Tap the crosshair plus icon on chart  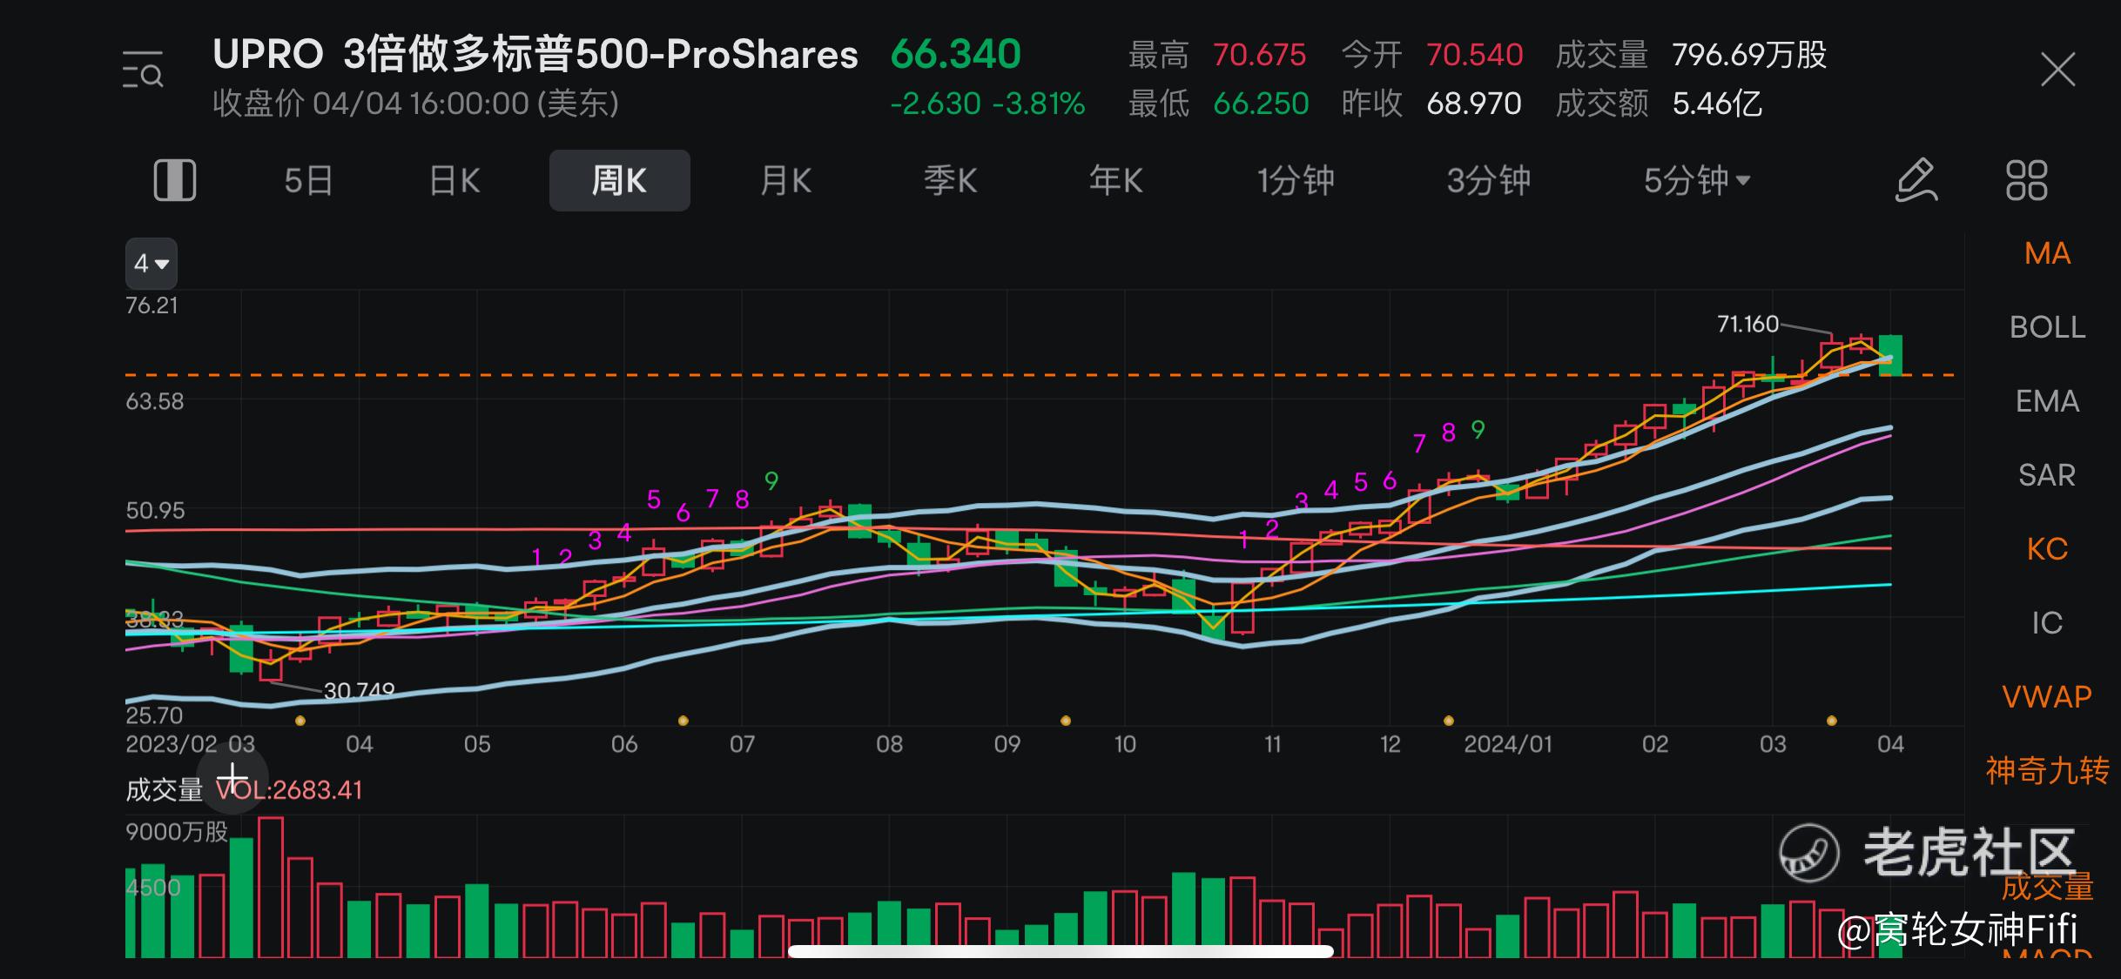tap(232, 777)
